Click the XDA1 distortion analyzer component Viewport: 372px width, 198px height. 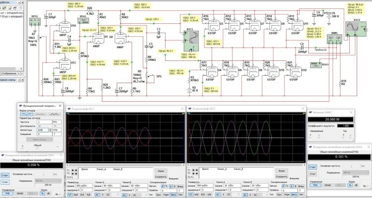pos(83,20)
